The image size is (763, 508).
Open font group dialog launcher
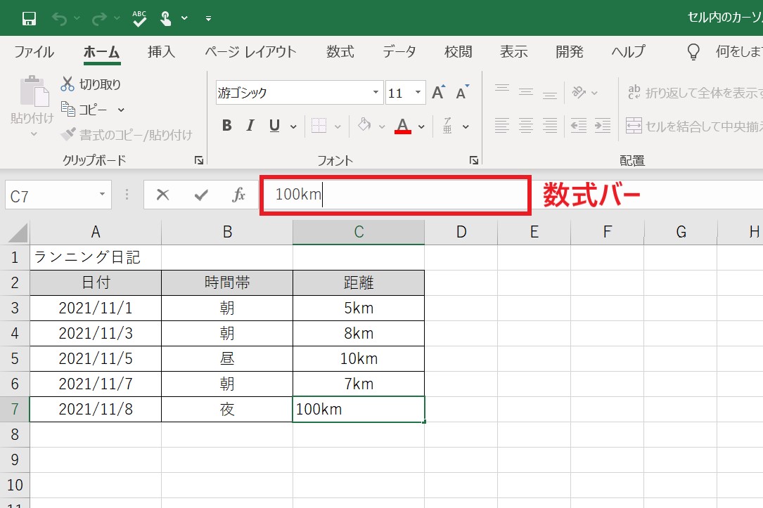(x=473, y=160)
